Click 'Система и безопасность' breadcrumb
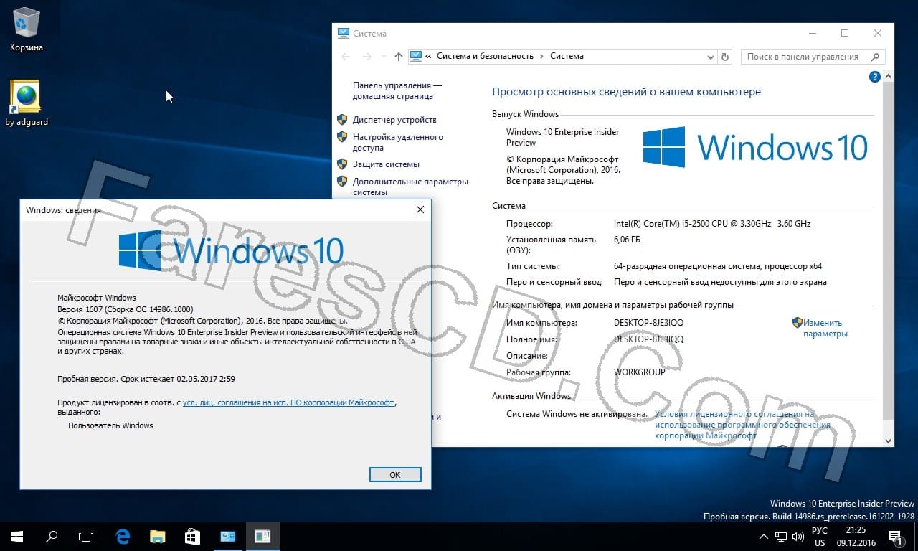The width and height of the screenshot is (918, 551). click(x=485, y=56)
